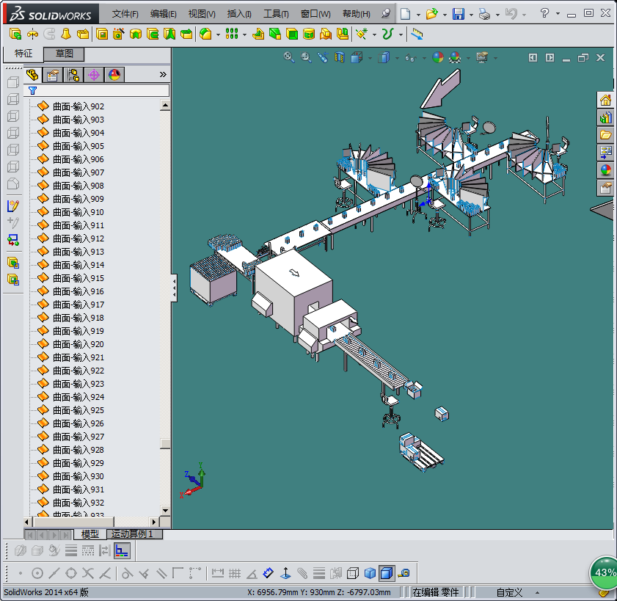The width and height of the screenshot is (617, 601).
Task: Select 曲面-输入915 in the feature tree
Action: 78,278
